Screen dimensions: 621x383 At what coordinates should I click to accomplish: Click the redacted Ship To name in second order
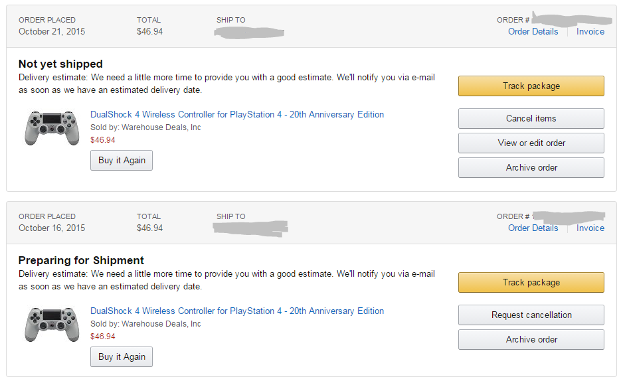(x=250, y=229)
